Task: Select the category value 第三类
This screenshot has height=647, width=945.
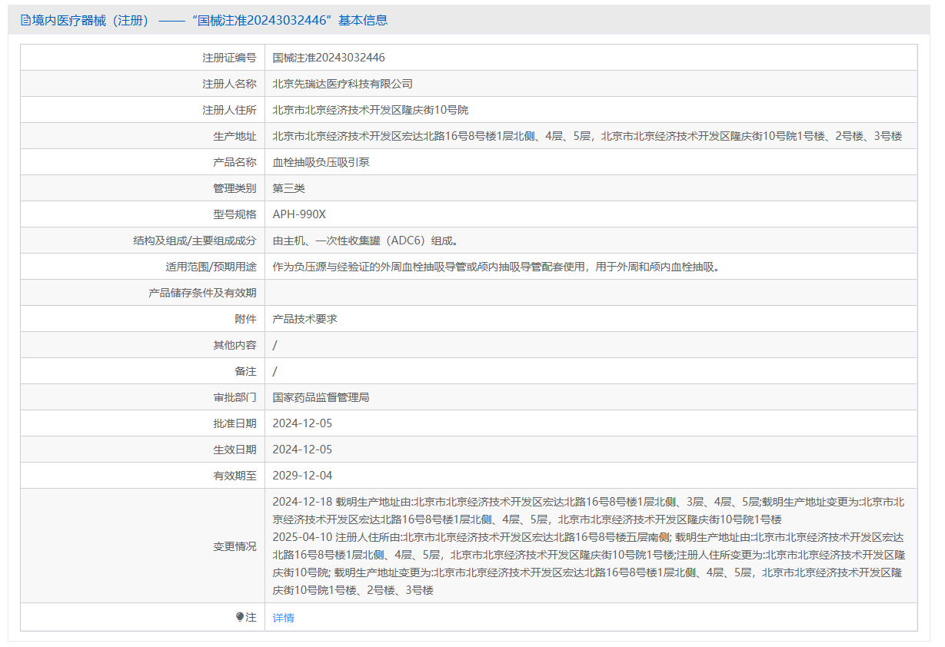Action: 288,188
